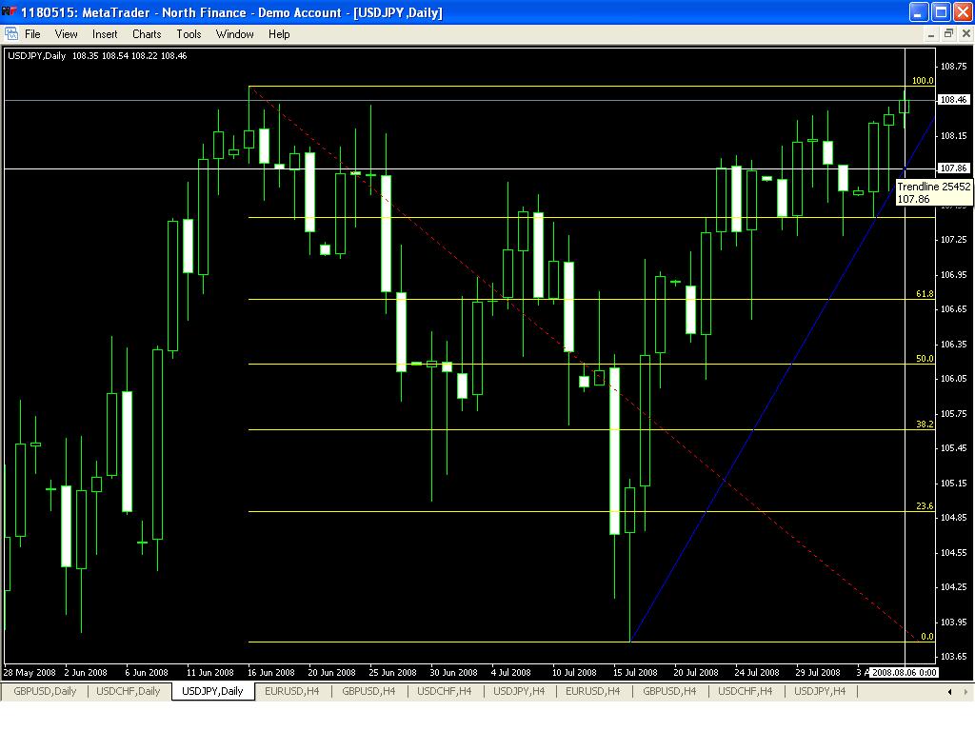Restore the inner chart window

[948, 34]
